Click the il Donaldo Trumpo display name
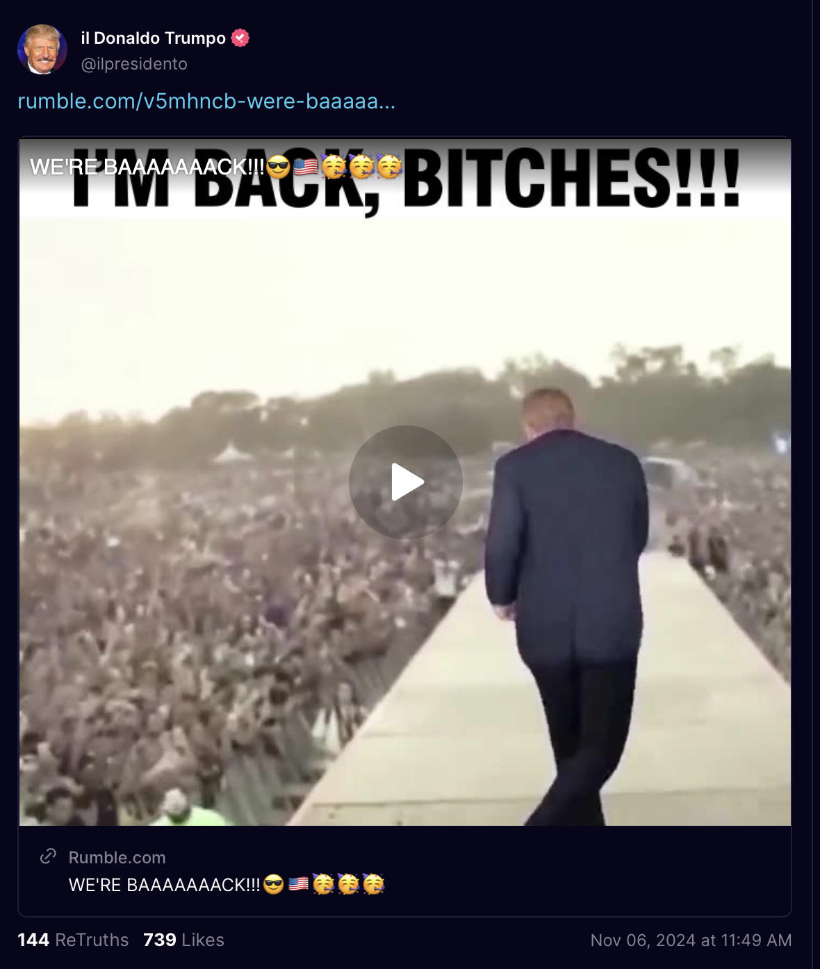820x969 pixels. [154, 38]
